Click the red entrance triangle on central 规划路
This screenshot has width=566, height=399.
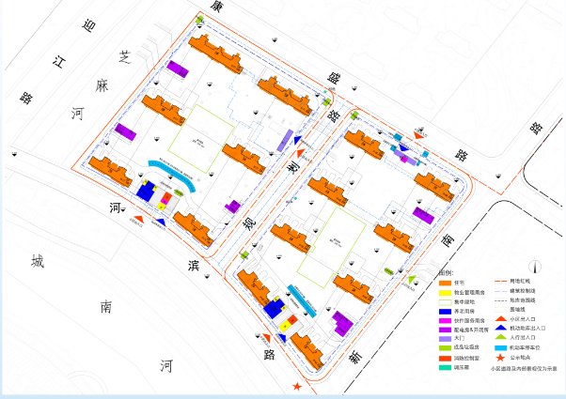[300, 153]
